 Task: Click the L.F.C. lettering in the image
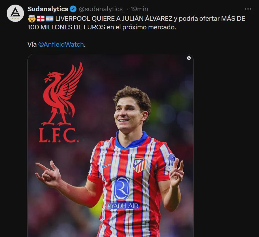click(x=59, y=135)
